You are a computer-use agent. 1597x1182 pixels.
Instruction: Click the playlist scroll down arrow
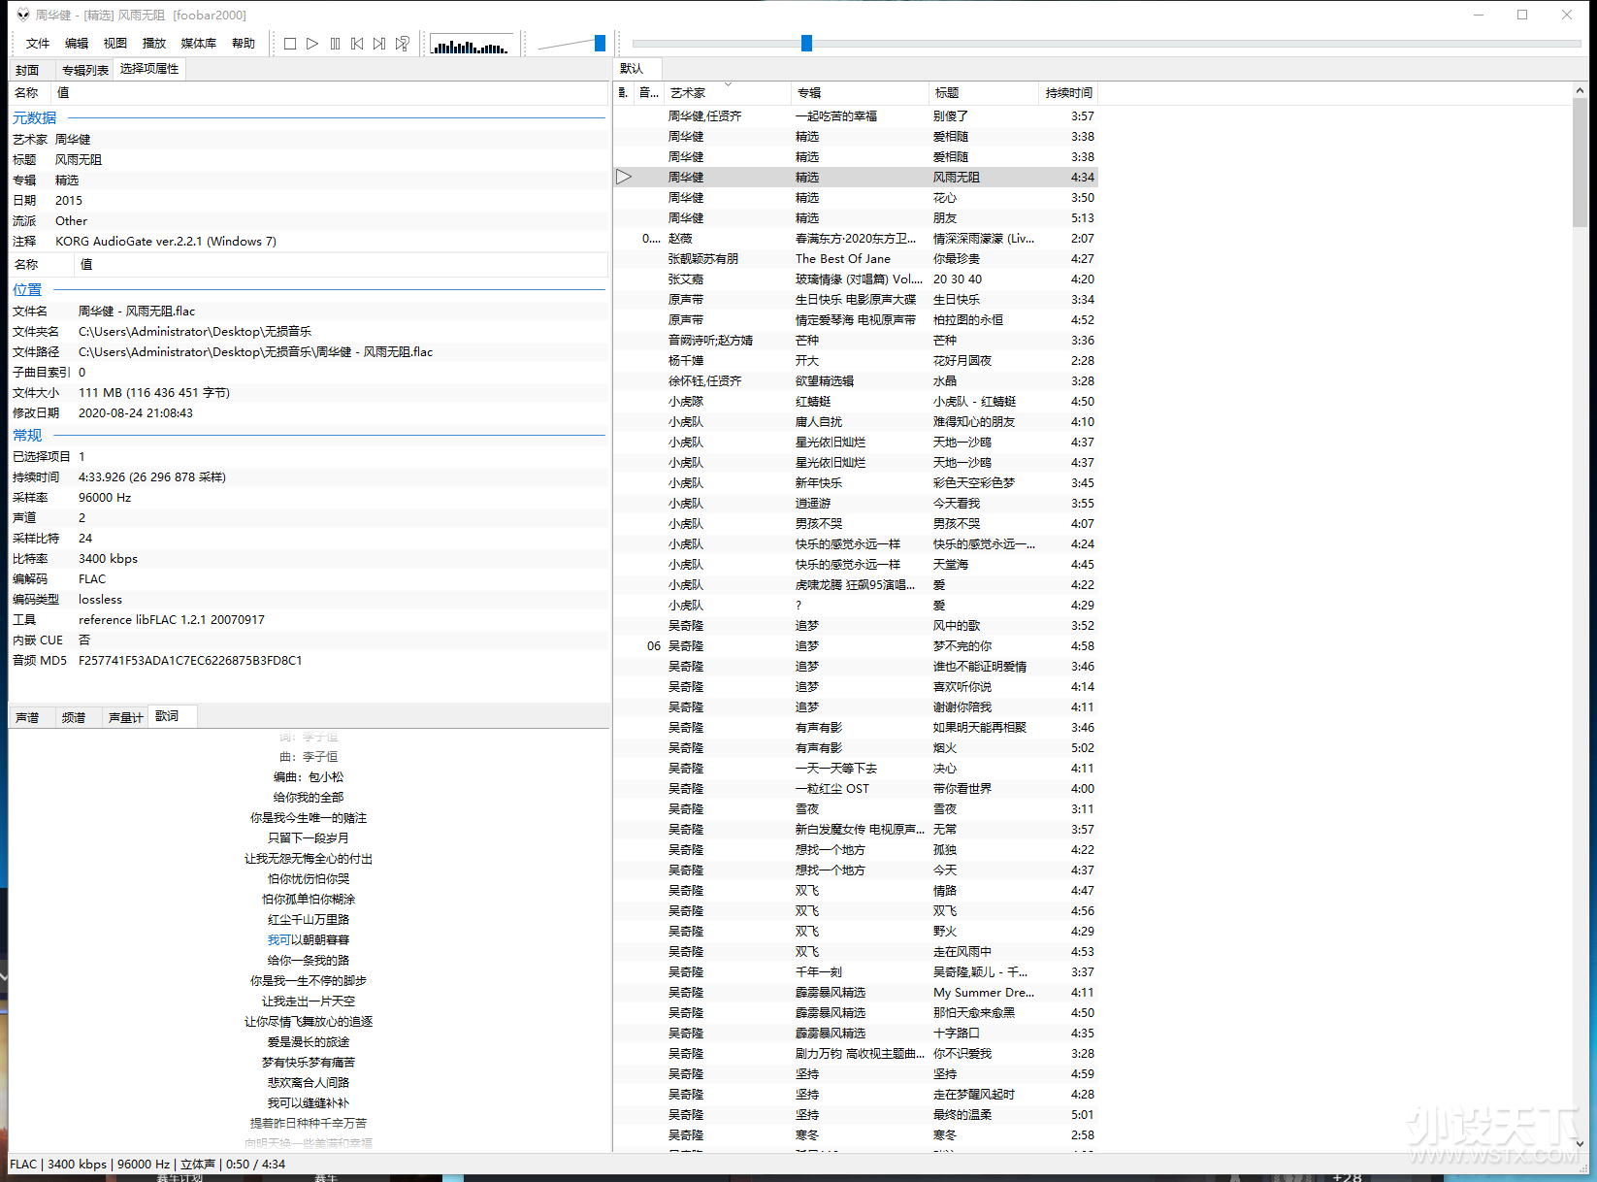point(1581,1143)
